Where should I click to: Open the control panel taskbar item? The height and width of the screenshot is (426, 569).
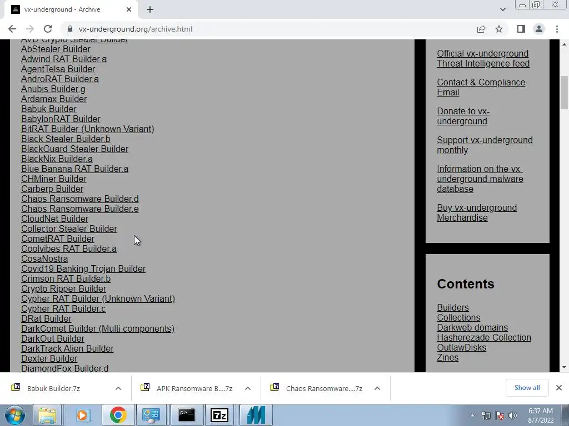151,415
